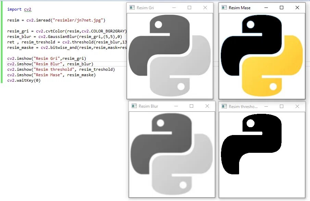310x201 pixels.
Task: Click the Resim Blur window app icon
Action: [134, 106]
